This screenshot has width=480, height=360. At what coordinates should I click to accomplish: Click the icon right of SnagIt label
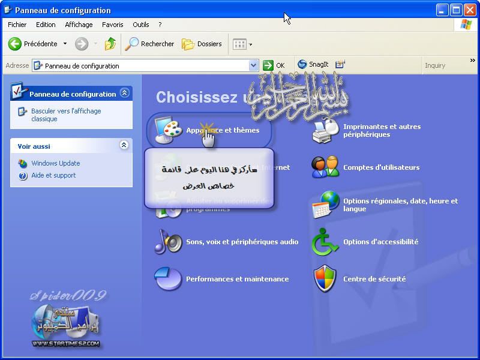pos(340,64)
